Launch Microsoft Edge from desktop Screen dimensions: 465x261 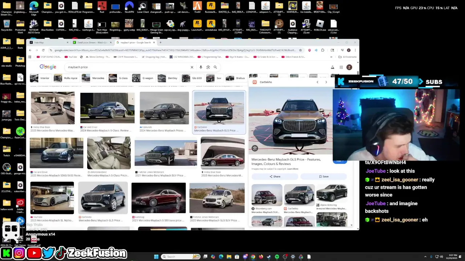(x=34, y=8)
